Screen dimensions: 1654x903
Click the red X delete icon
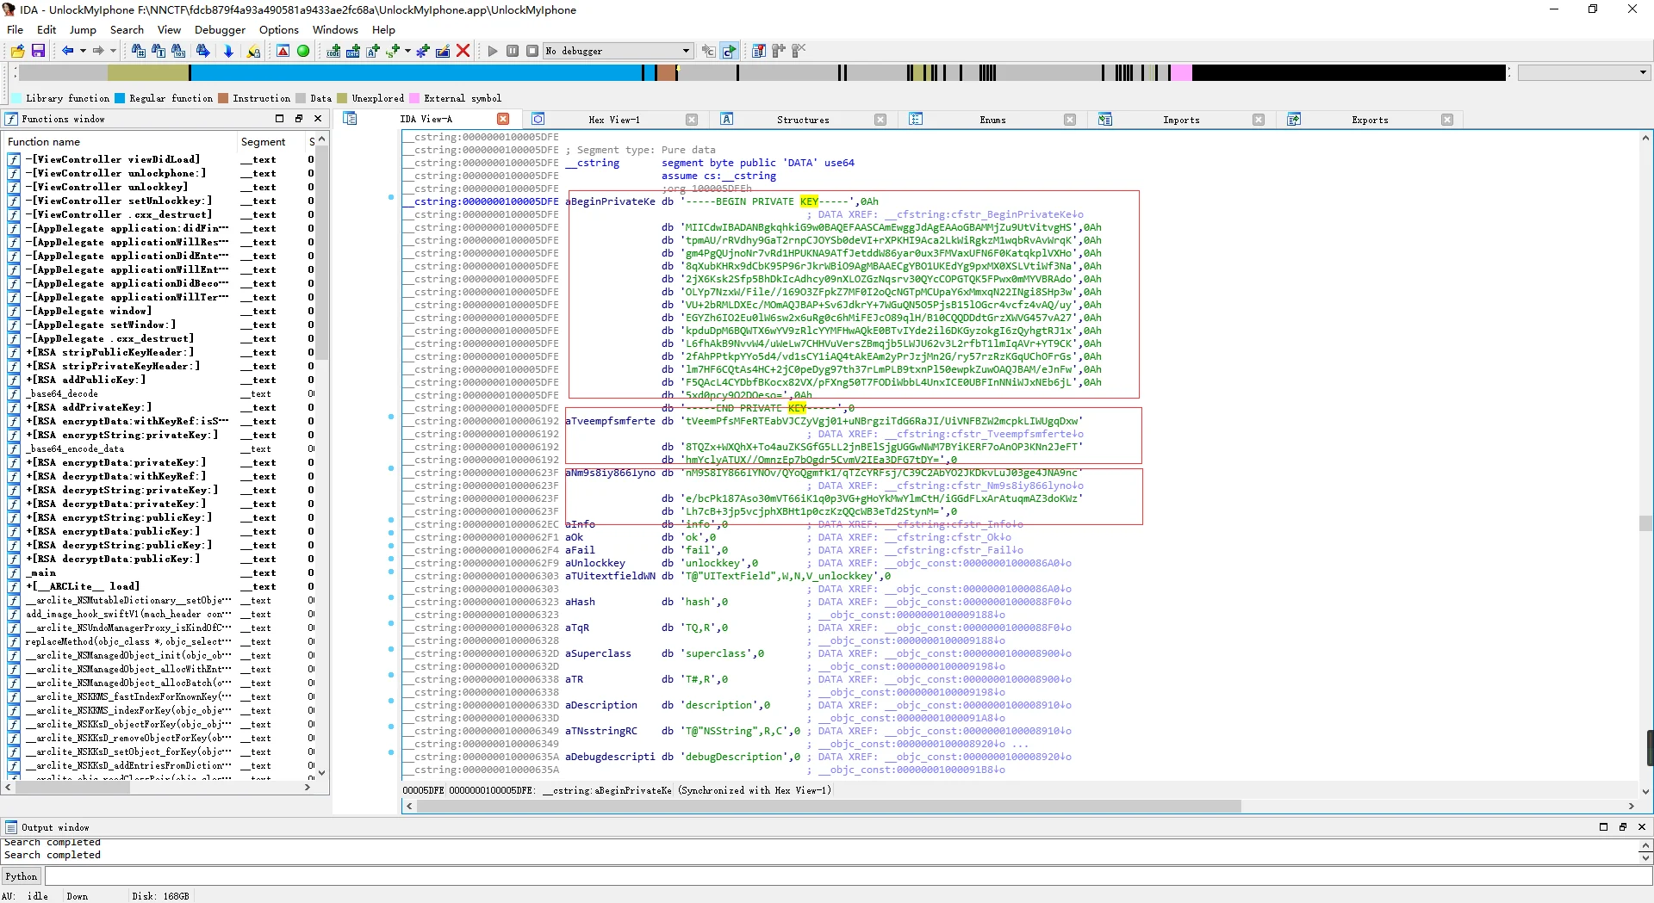[463, 51]
